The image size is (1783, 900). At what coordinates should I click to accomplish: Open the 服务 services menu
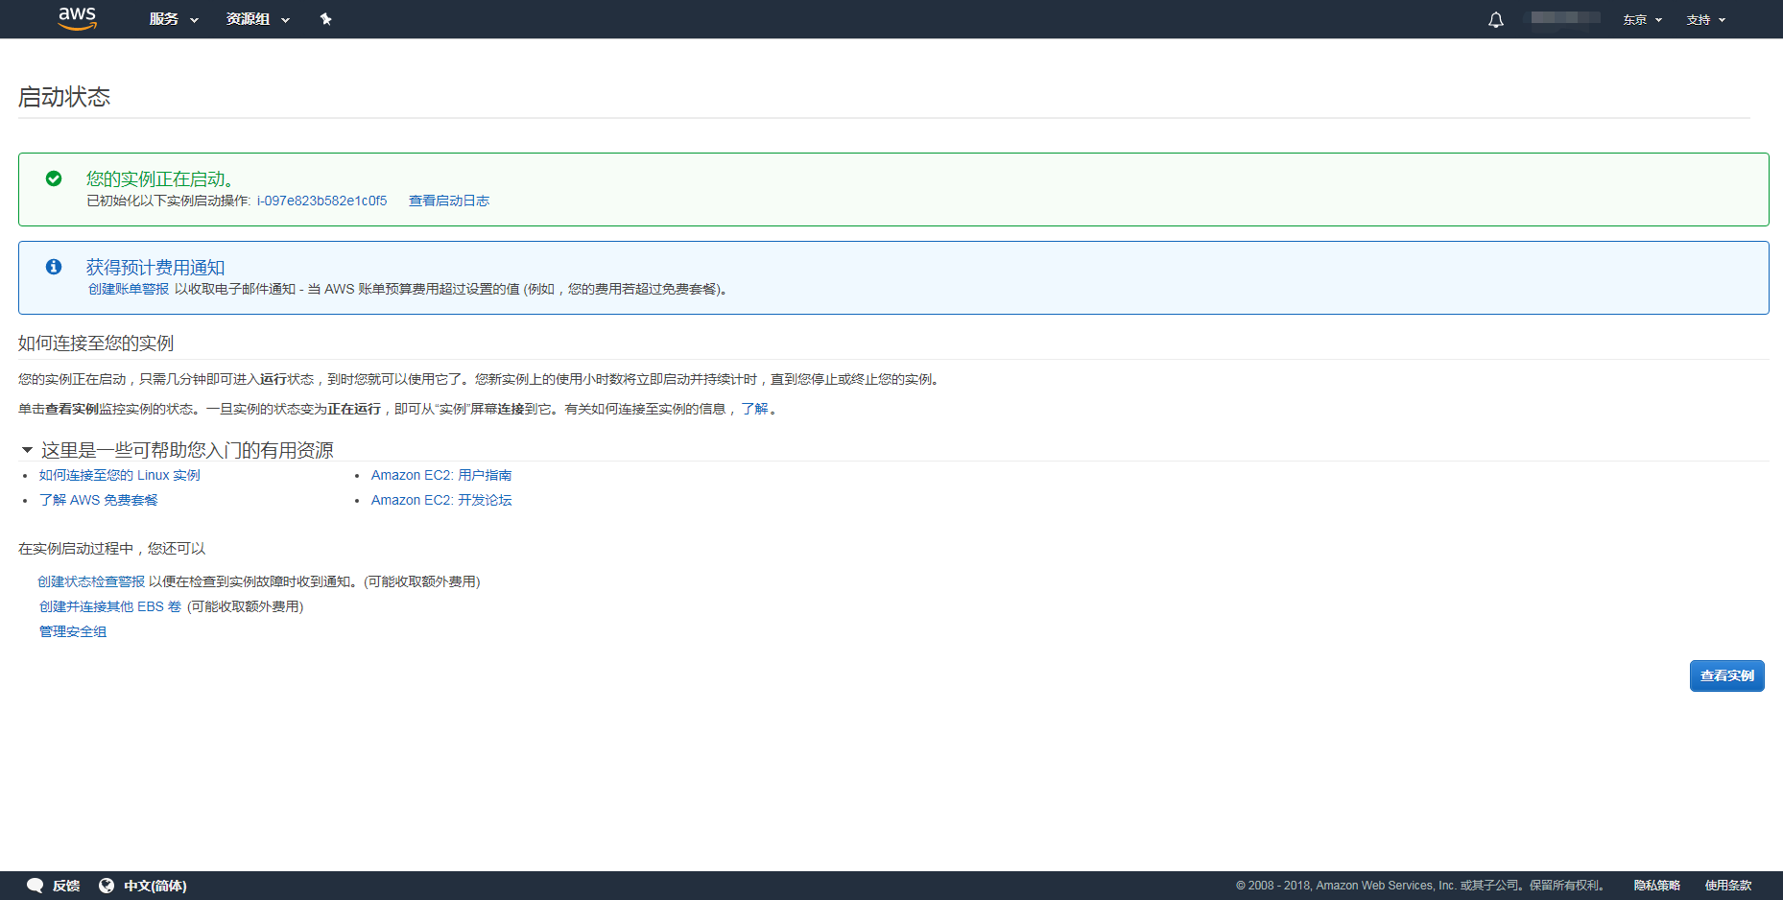click(173, 19)
